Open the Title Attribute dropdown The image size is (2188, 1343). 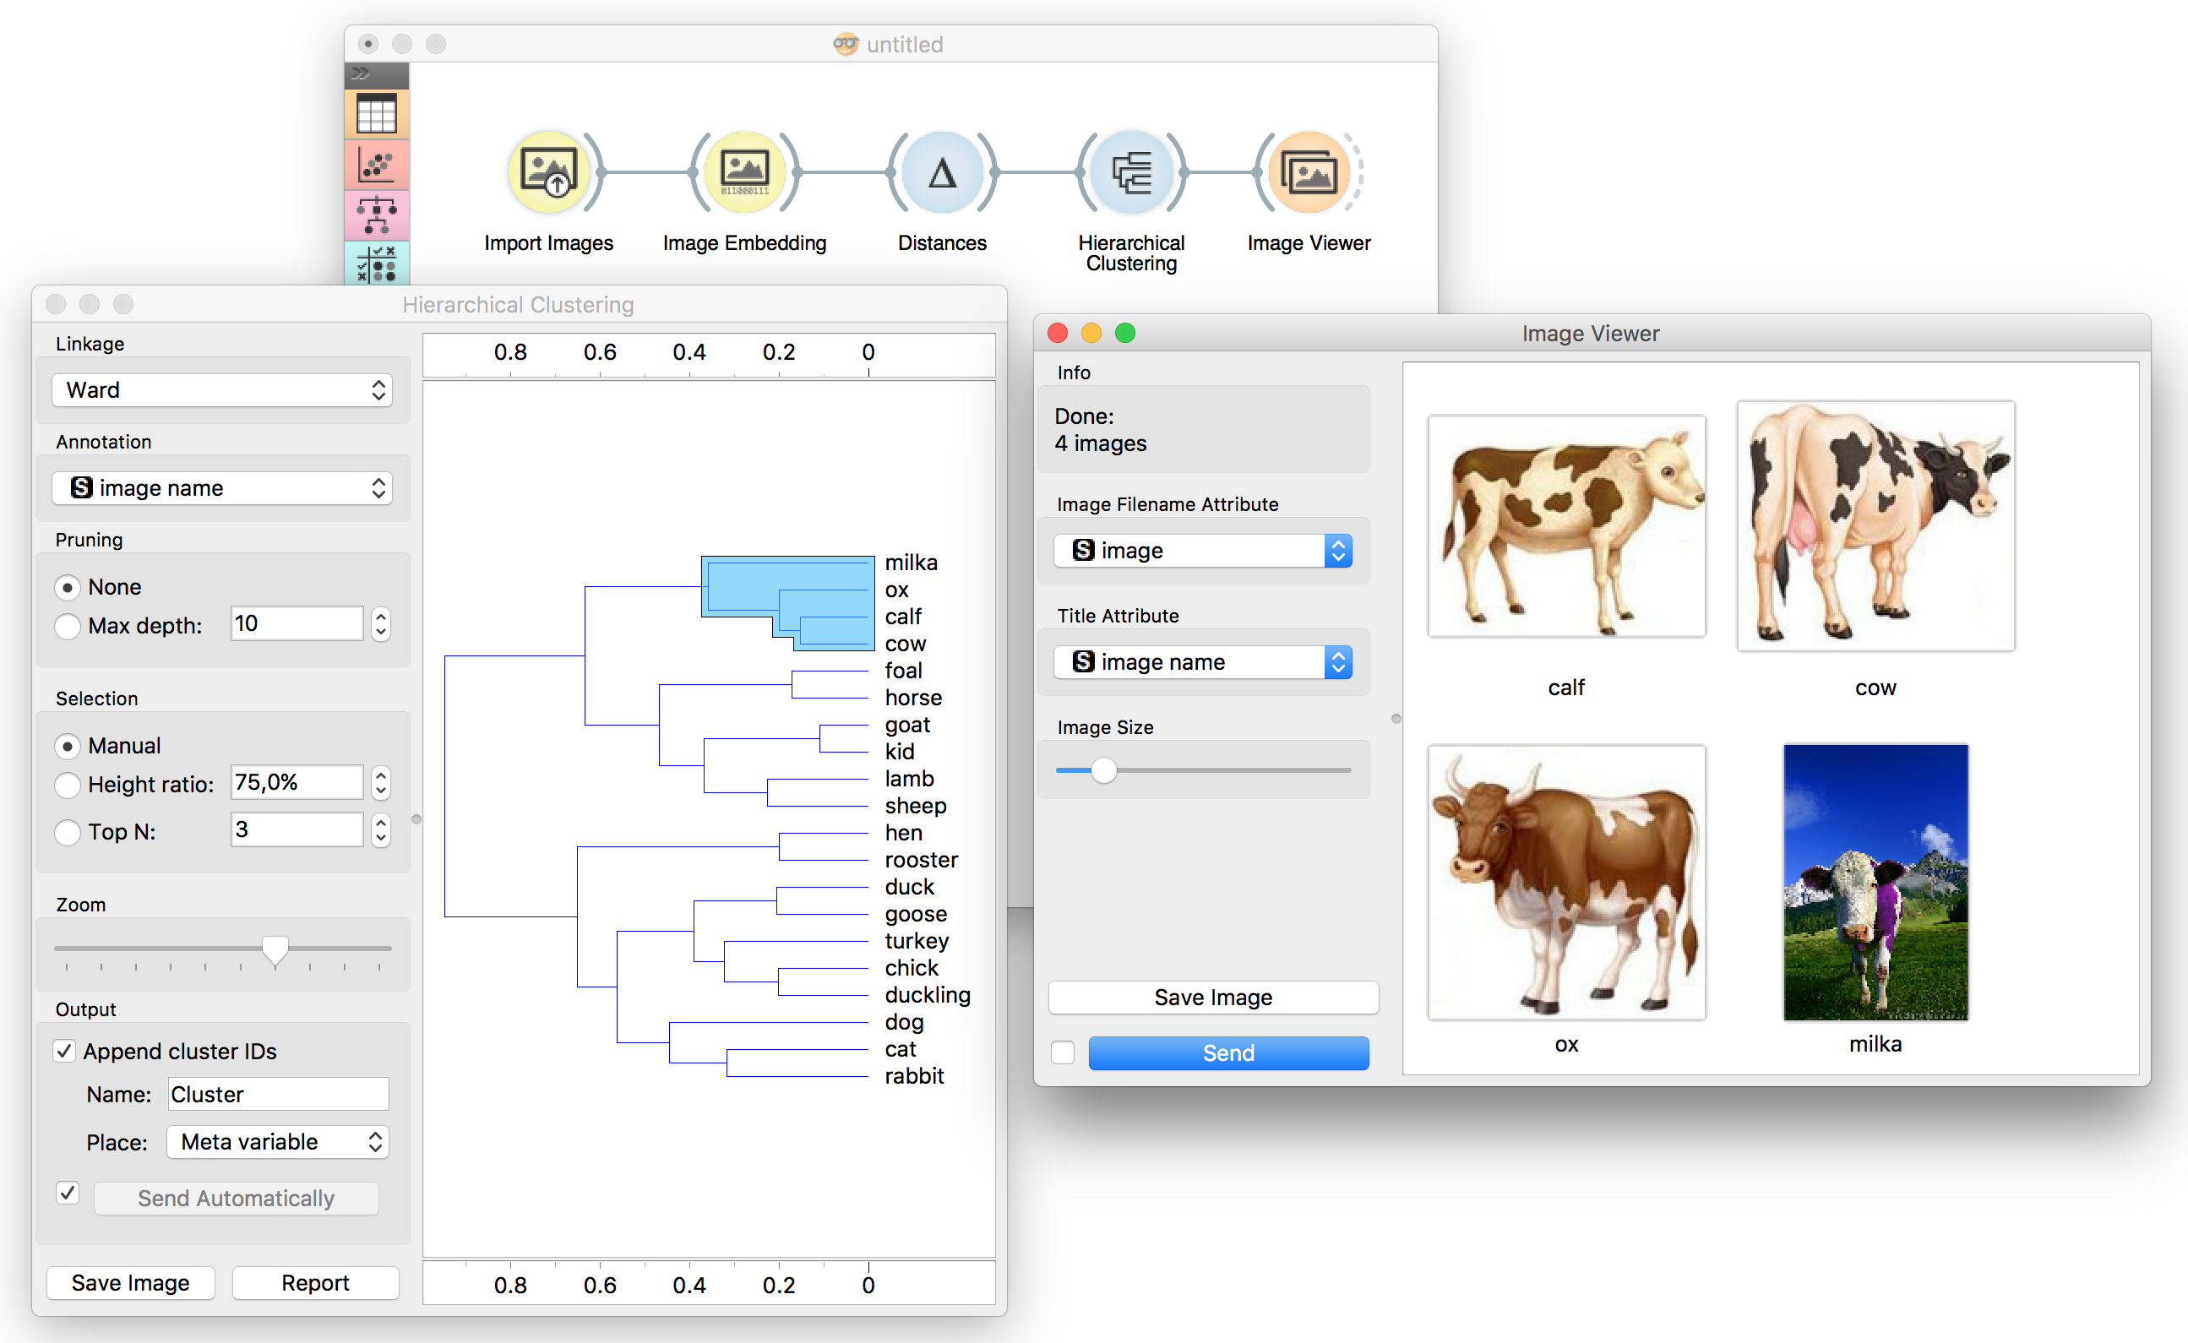(x=1202, y=661)
